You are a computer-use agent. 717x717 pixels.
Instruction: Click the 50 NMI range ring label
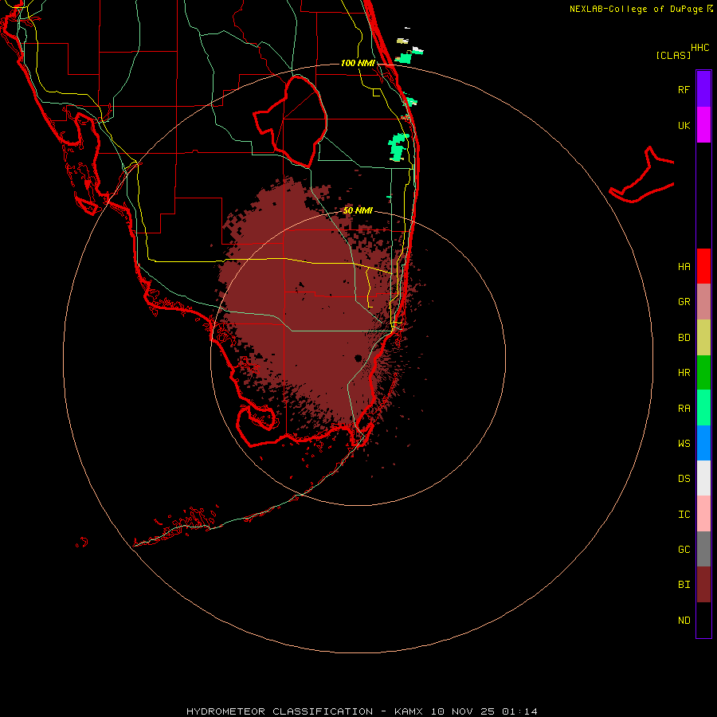[x=358, y=210]
